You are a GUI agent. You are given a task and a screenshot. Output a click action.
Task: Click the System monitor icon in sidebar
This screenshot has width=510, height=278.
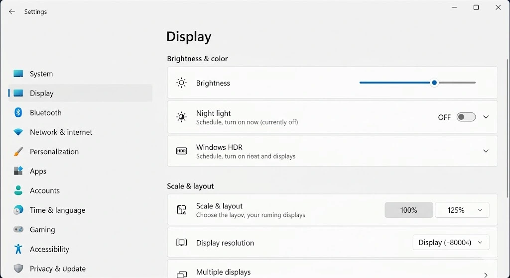pyautogui.click(x=18, y=74)
